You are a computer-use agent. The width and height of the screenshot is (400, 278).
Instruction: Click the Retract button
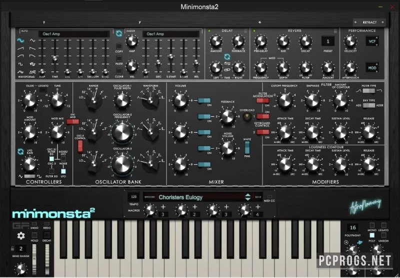[x=369, y=22]
